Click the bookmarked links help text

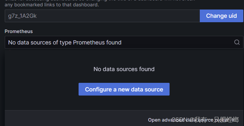point(52,5)
